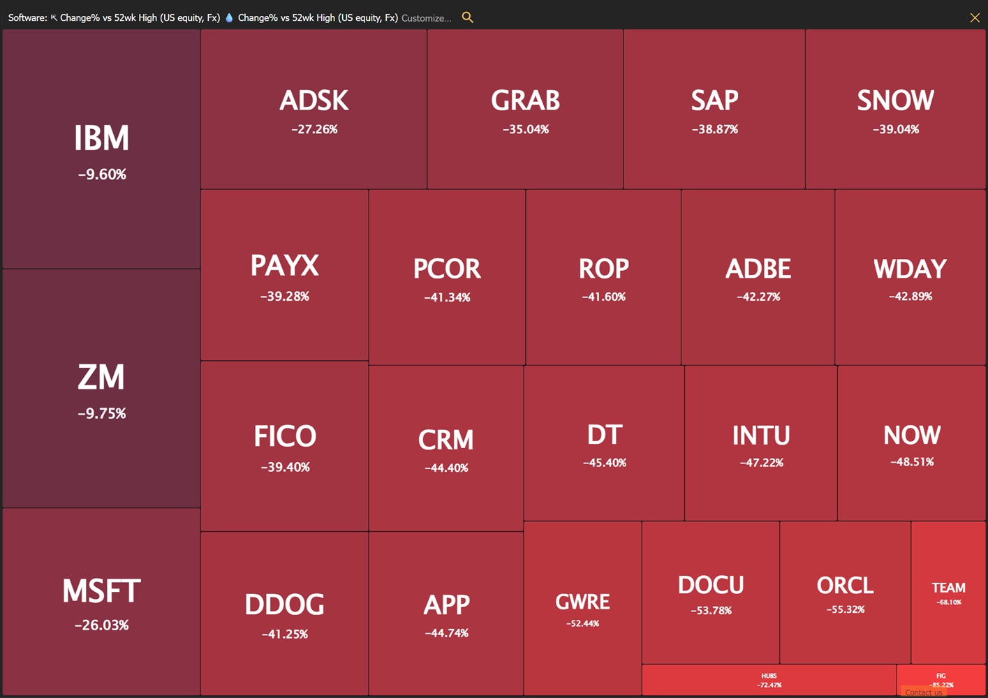Open the ADSK tile

pos(314,110)
